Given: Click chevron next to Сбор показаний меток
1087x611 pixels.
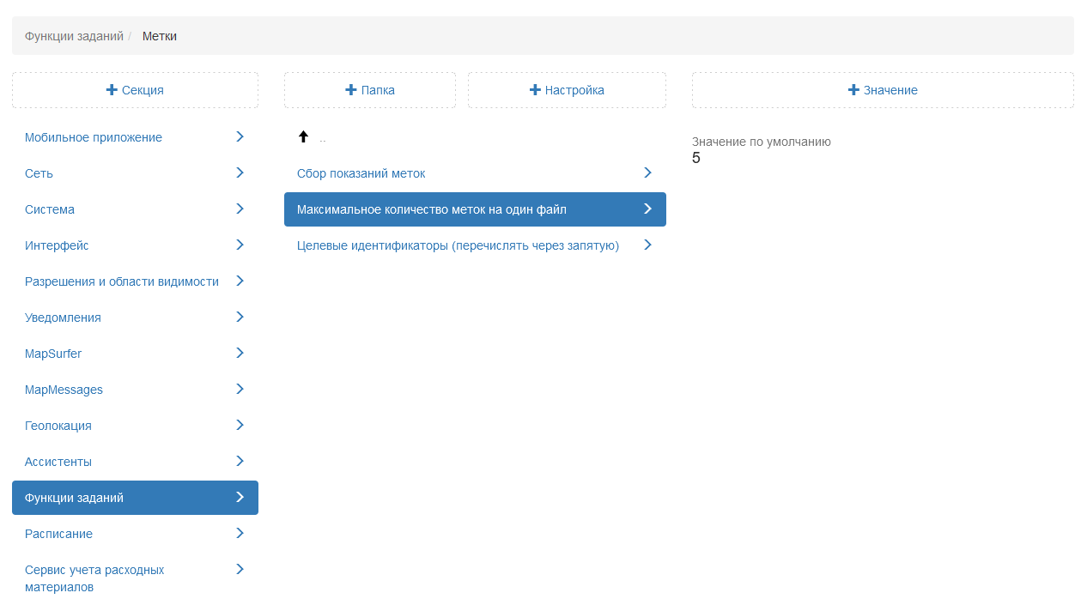Looking at the screenshot, I should pyautogui.click(x=647, y=172).
